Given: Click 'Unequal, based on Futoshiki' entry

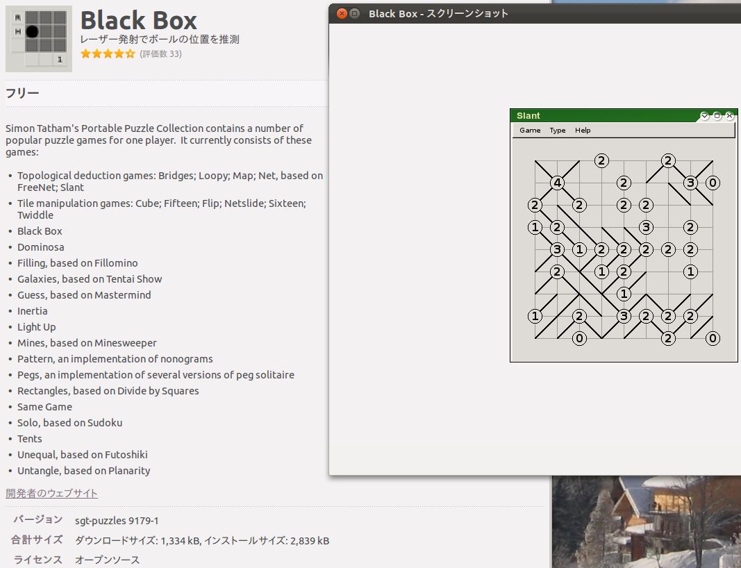Looking at the screenshot, I should [83, 455].
